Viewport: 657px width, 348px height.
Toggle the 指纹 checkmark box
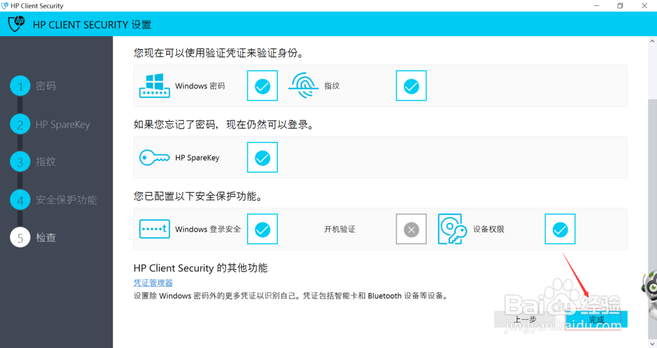pyautogui.click(x=411, y=86)
